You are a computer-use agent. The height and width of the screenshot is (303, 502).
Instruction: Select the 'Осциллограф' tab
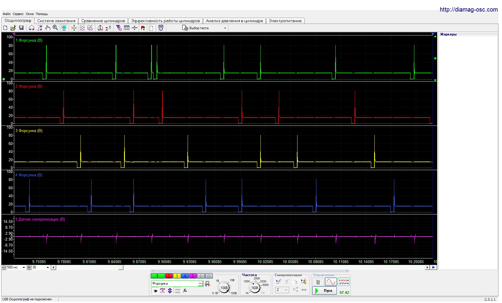18,20
